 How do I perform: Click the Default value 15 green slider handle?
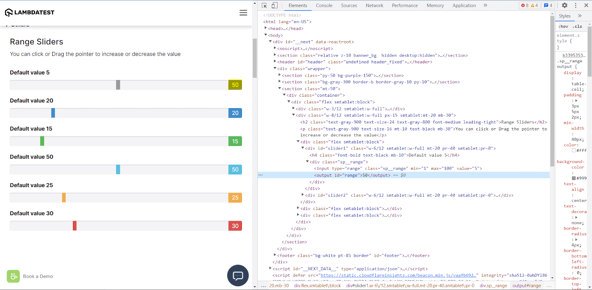tap(42, 141)
